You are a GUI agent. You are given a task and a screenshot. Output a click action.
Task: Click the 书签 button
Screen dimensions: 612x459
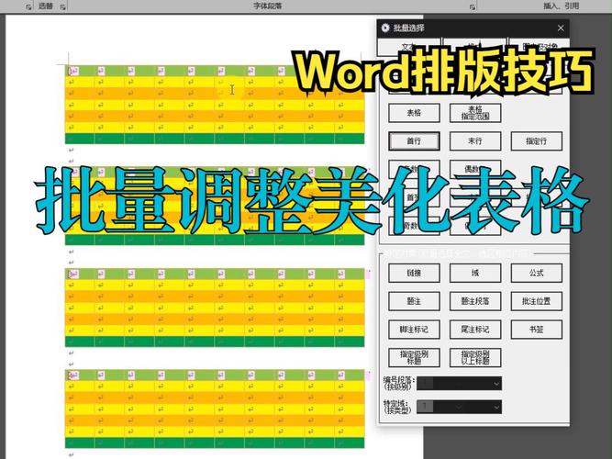(536, 330)
